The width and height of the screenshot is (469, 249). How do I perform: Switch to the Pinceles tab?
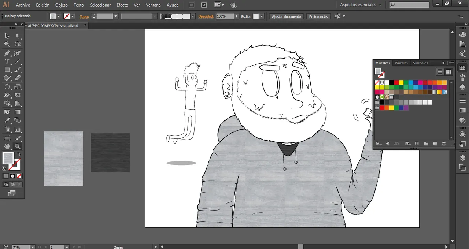(401, 63)
